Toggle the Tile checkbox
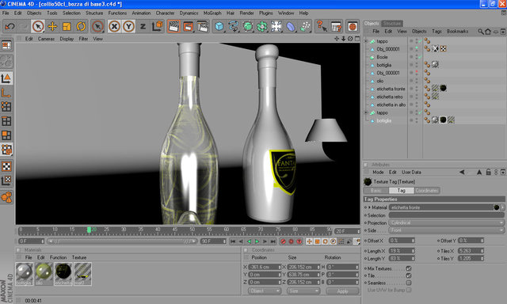Viewport: 507px width, 304px height. [x=409, y=275]
